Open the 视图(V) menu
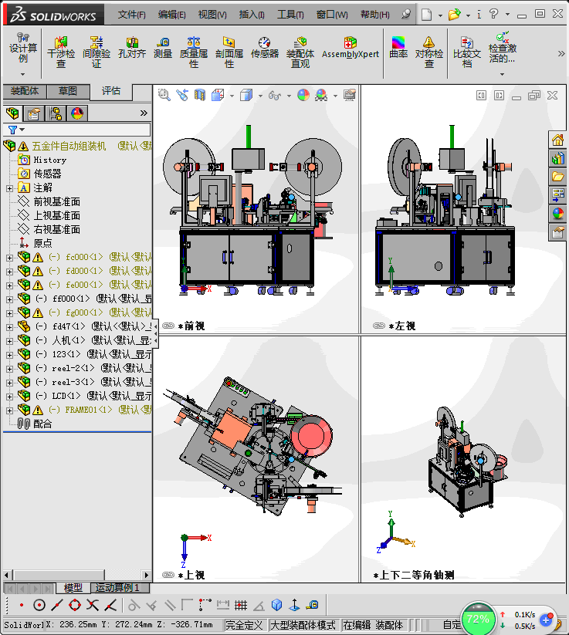The height and width of the screenshot is (635, 569). point(212,15)
